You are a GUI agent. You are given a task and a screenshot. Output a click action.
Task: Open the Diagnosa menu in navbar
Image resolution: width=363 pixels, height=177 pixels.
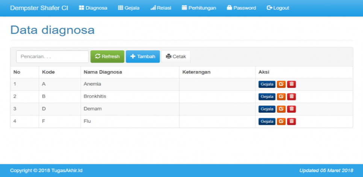coord(93,8)
